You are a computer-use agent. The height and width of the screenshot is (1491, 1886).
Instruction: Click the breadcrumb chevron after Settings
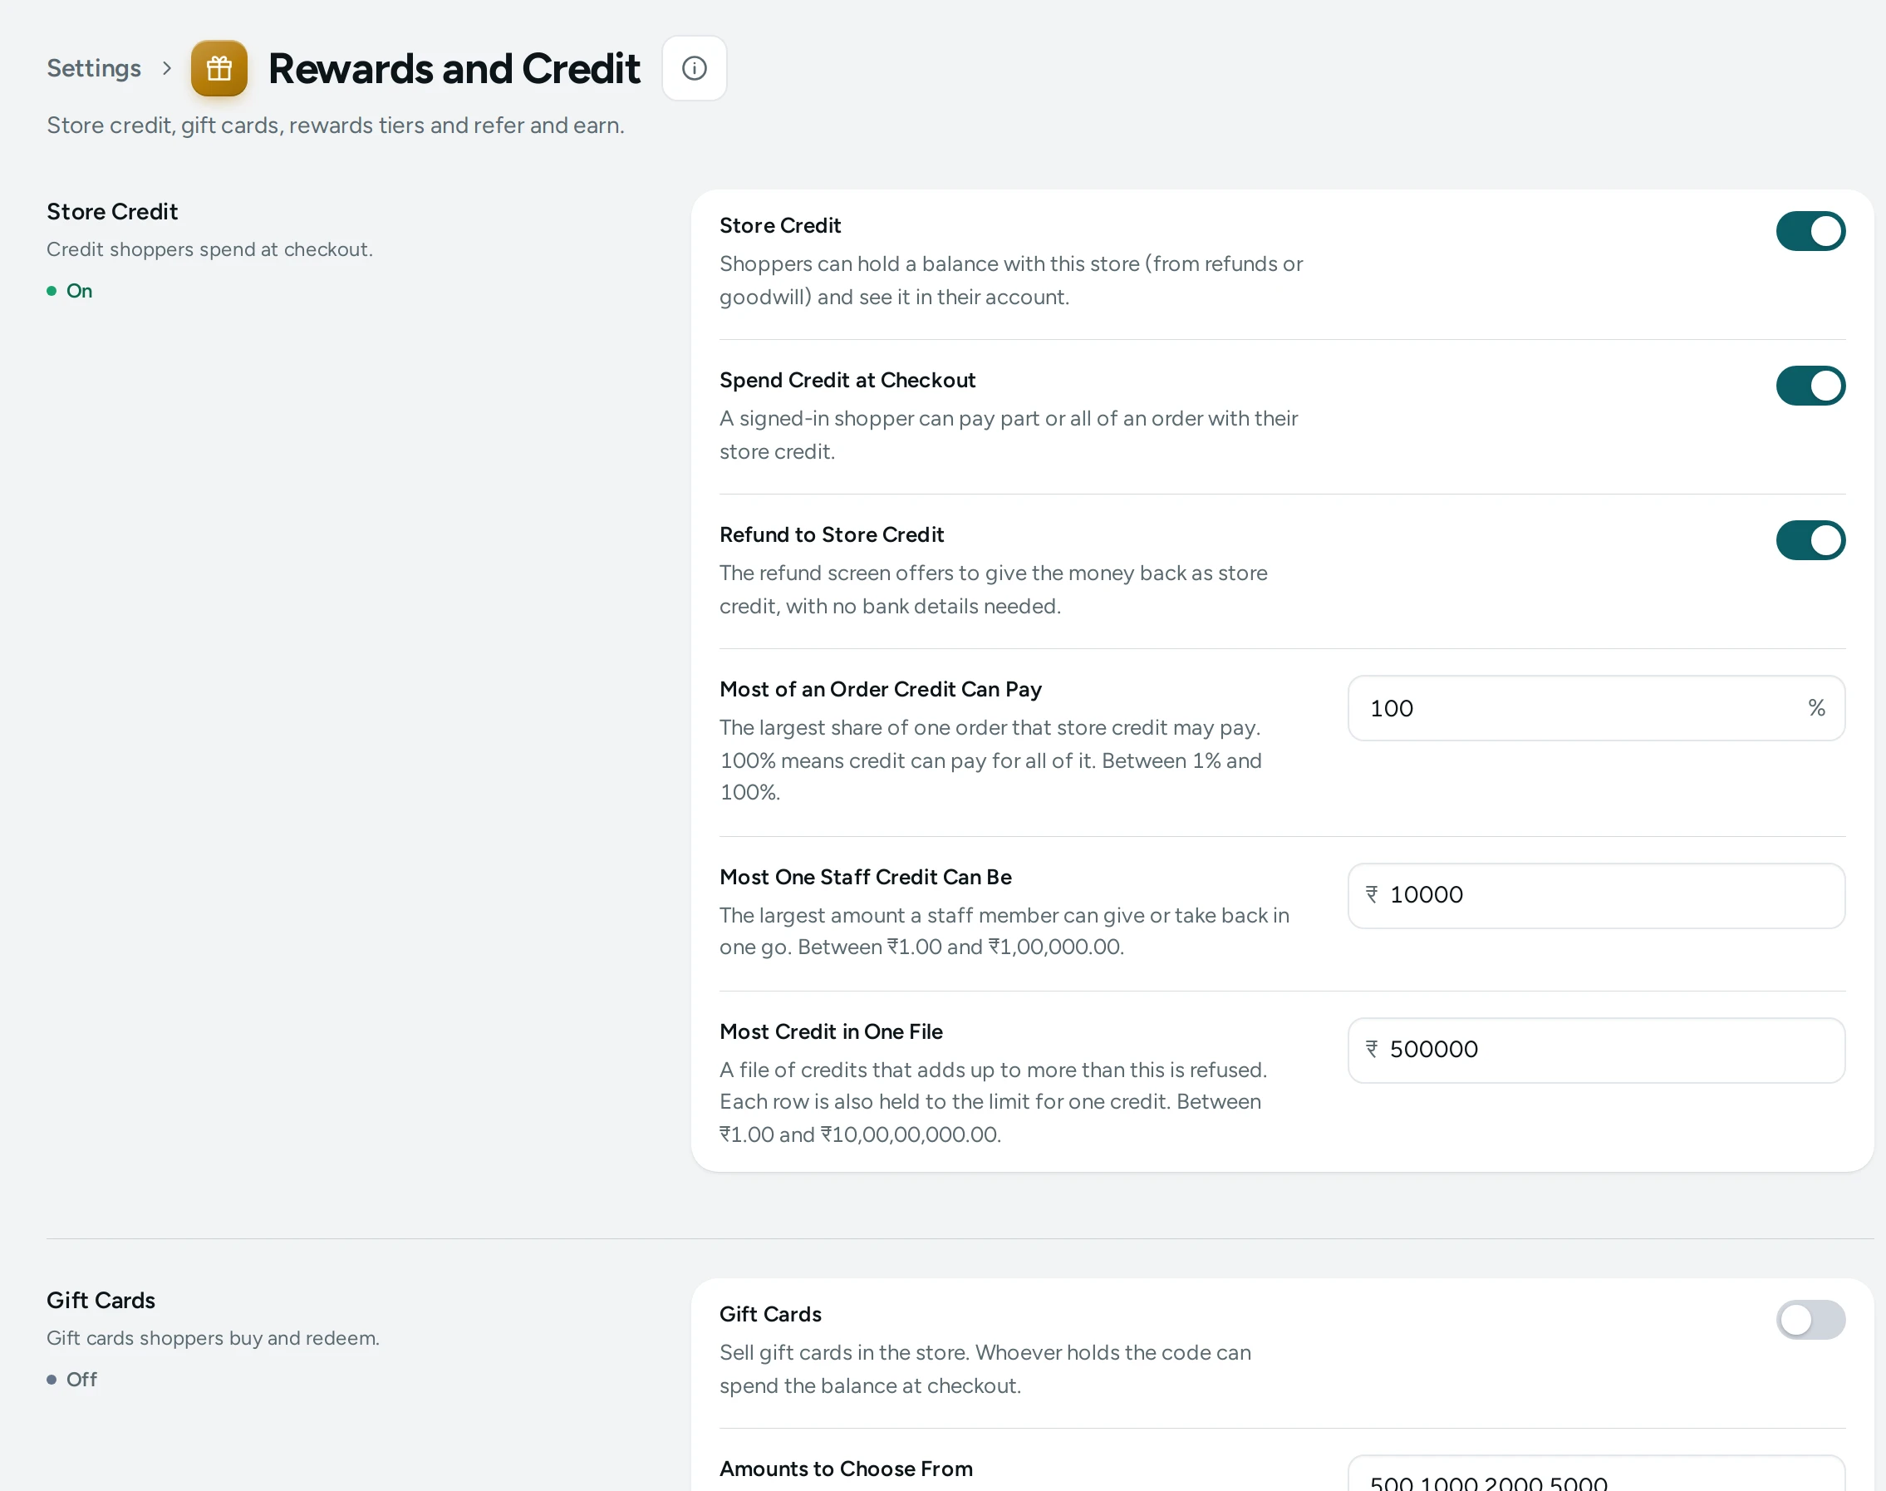(167, 68)
